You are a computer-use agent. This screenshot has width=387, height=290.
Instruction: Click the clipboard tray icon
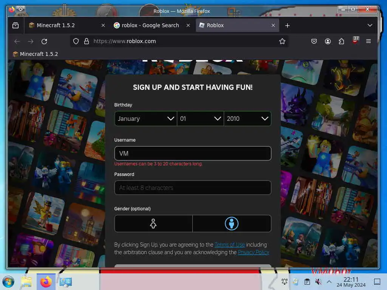[x=307, y=282]
